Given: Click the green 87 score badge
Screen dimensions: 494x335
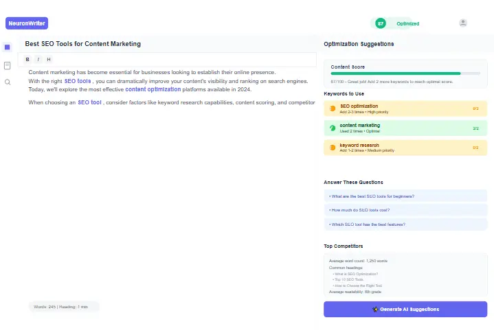Looking at the screenshot, I should (380, 23).
